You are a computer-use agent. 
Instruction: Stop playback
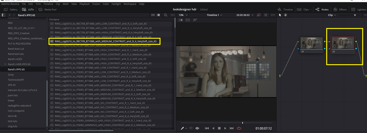click(x=219, y=128)
